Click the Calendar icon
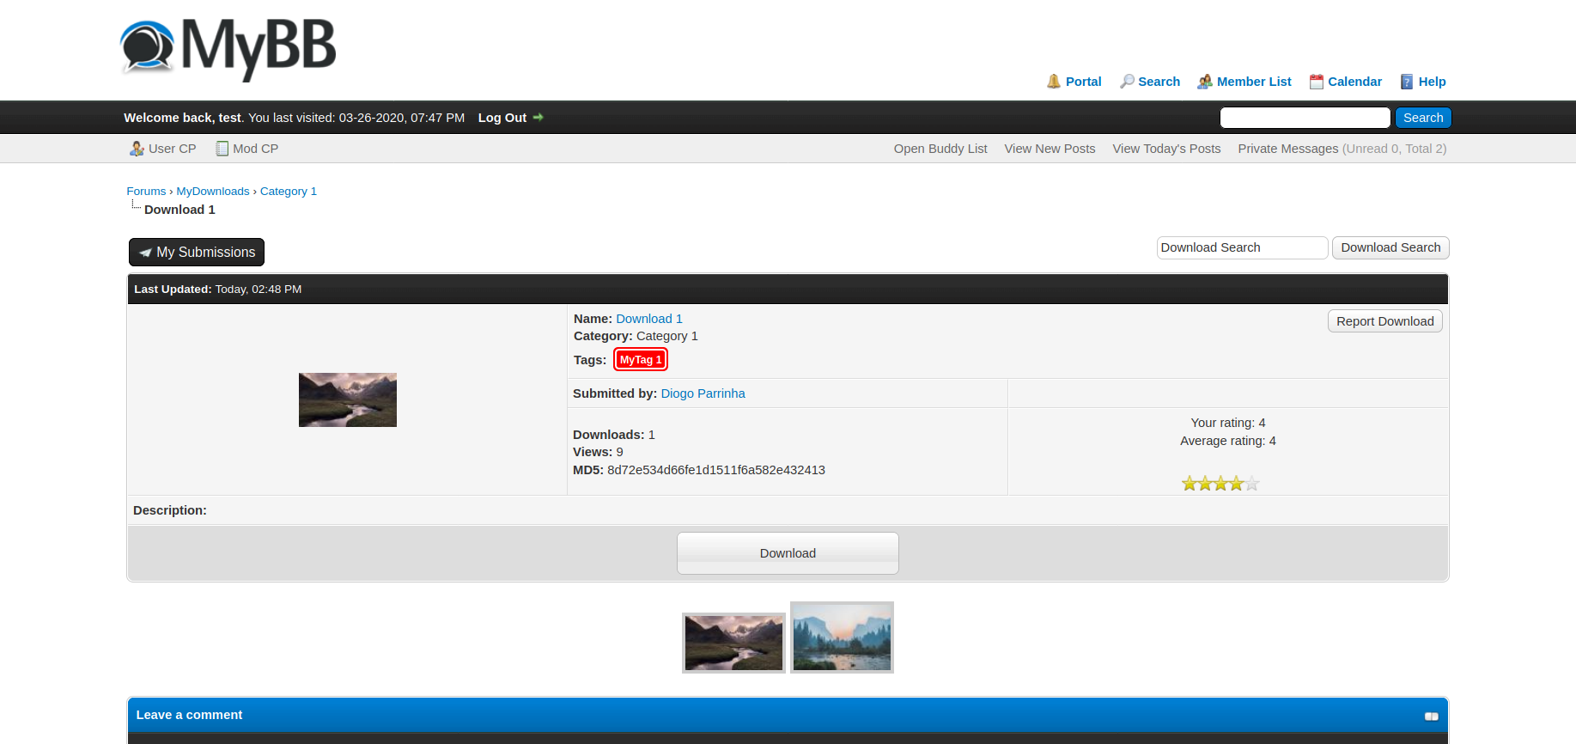Viewport: 1576px width, 744px height. (x=1316, y=82)
